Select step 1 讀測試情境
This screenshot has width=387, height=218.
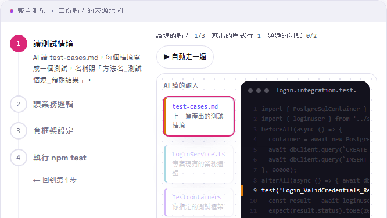[53, 44]
